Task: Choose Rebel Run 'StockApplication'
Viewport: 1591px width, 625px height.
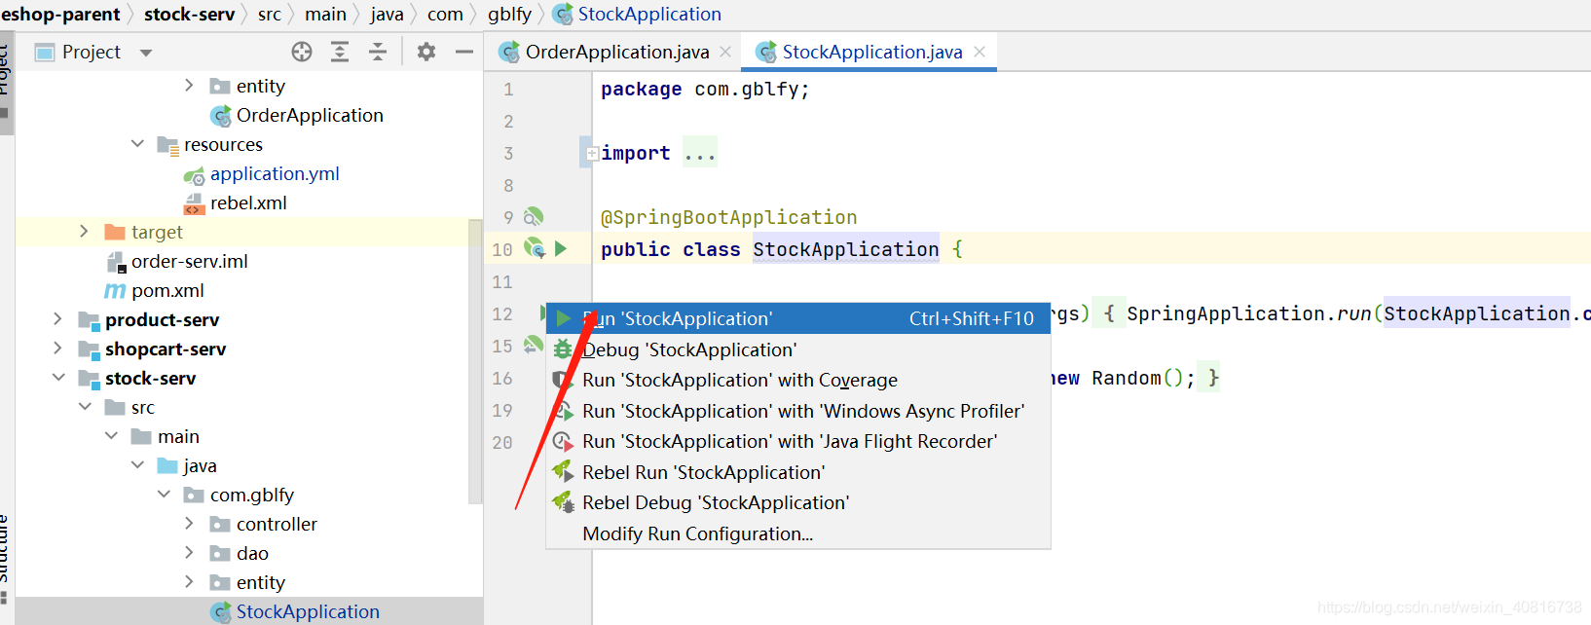Action: (x=797, y=472)
